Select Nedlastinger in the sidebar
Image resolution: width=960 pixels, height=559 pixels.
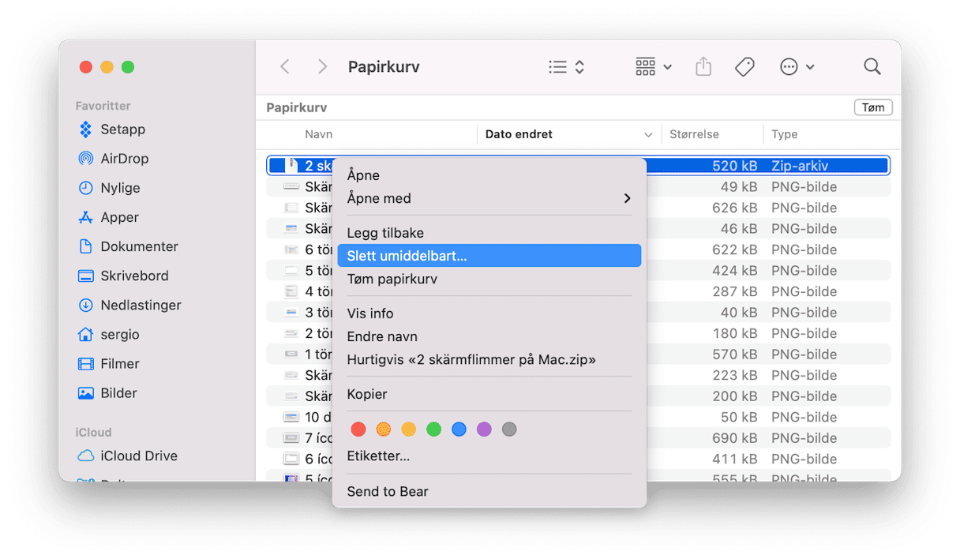[x=141, y=306]
